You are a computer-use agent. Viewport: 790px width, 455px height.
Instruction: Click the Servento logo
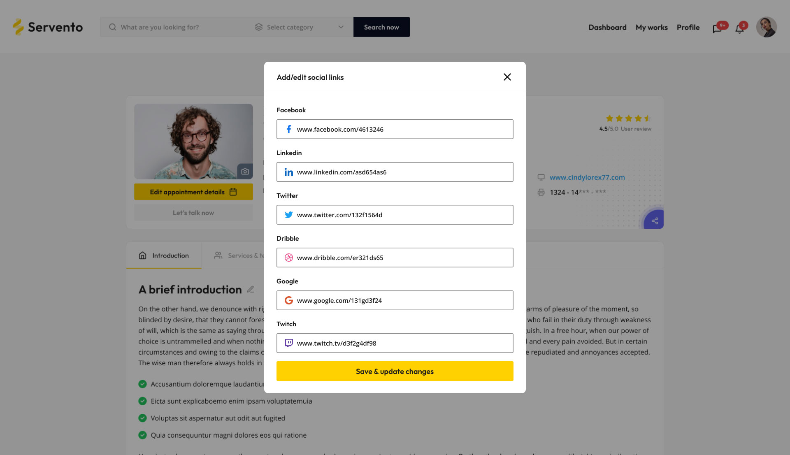pos(48,27)
